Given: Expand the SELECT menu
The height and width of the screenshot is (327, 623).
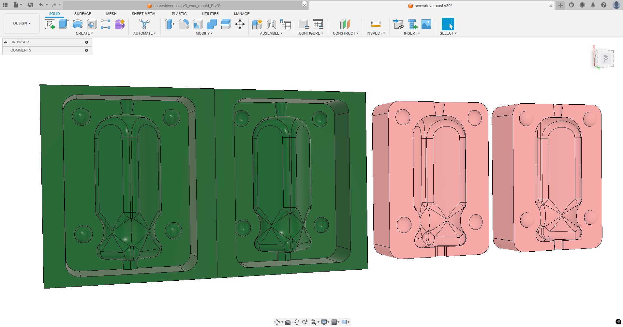Looking at the screenshot, I should (448, 33).
